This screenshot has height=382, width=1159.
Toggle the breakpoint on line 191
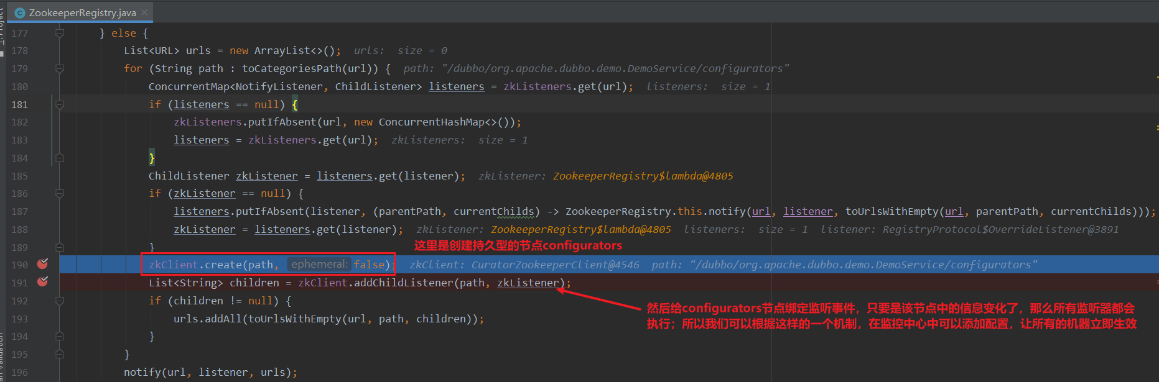42,282
